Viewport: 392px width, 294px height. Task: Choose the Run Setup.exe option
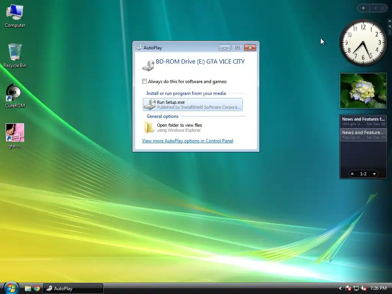(x=193, y=105)
